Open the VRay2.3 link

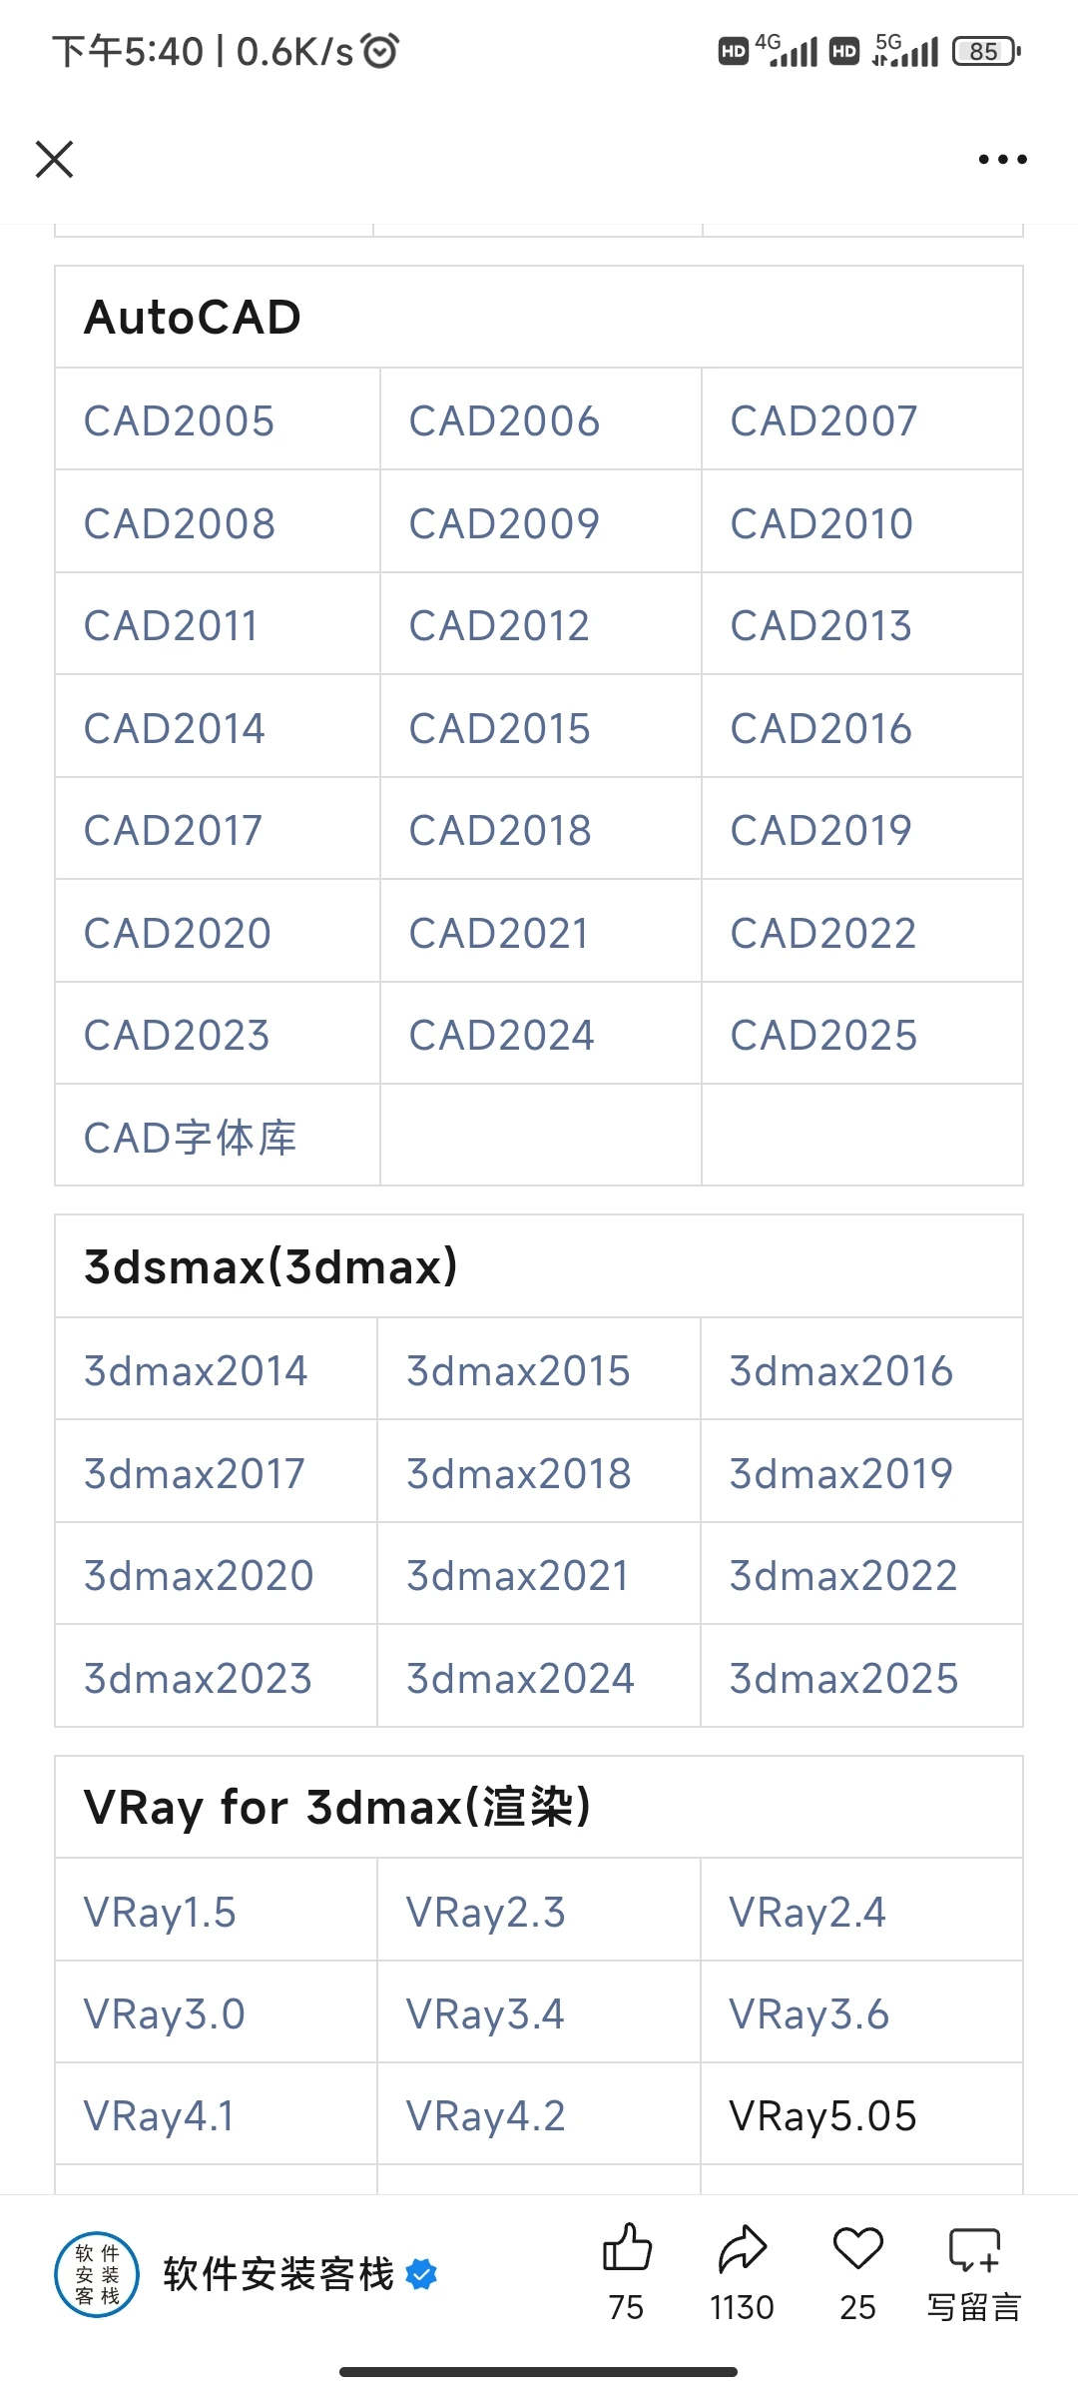click(486, 1912)
